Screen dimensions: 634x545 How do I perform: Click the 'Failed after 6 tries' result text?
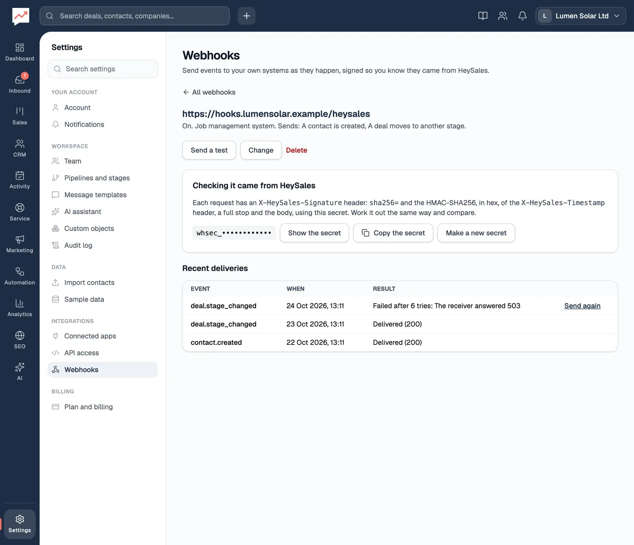[447, 306]
